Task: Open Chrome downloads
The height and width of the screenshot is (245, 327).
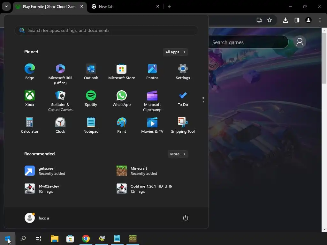Action: click(285, 20)
